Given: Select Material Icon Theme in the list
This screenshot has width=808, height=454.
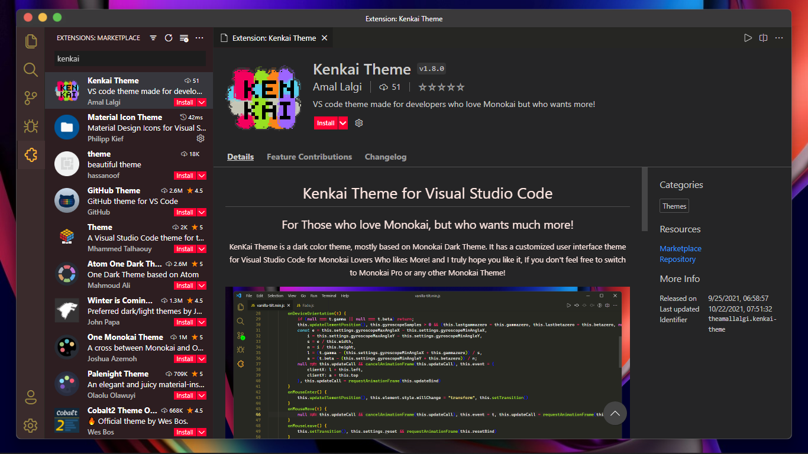Looking at the screenshot, I should tap(129, 128).
